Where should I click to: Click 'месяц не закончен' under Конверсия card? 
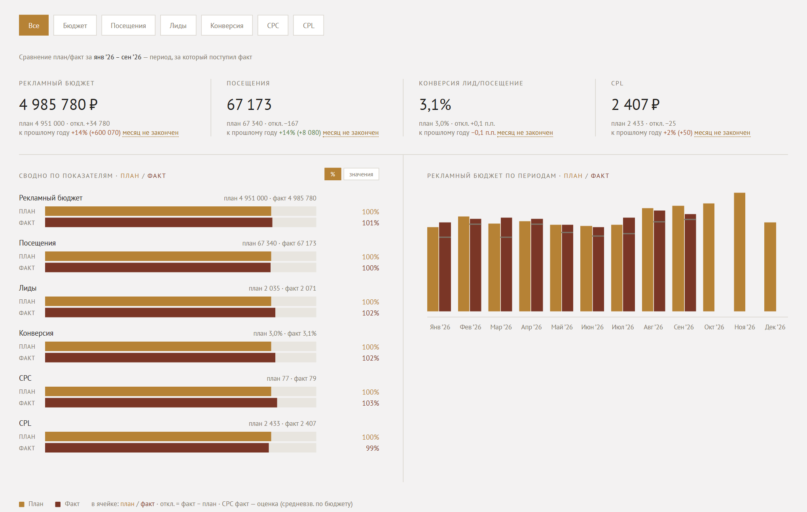point(525,133)
